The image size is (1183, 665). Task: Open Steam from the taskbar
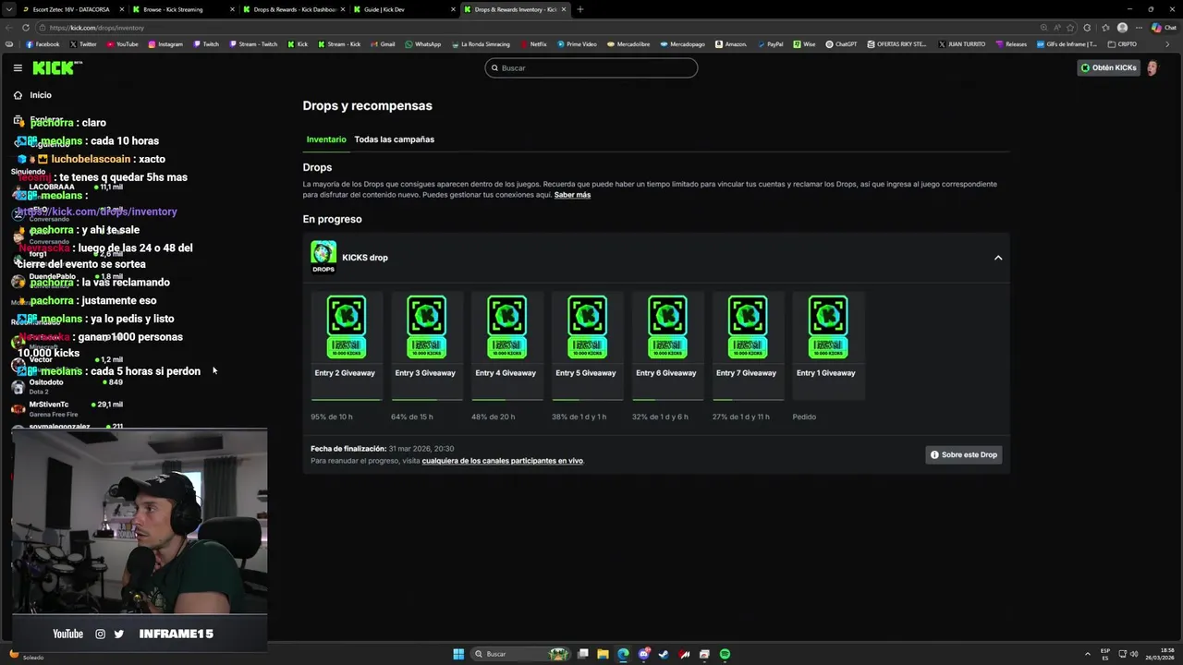[x=664, y=654]
